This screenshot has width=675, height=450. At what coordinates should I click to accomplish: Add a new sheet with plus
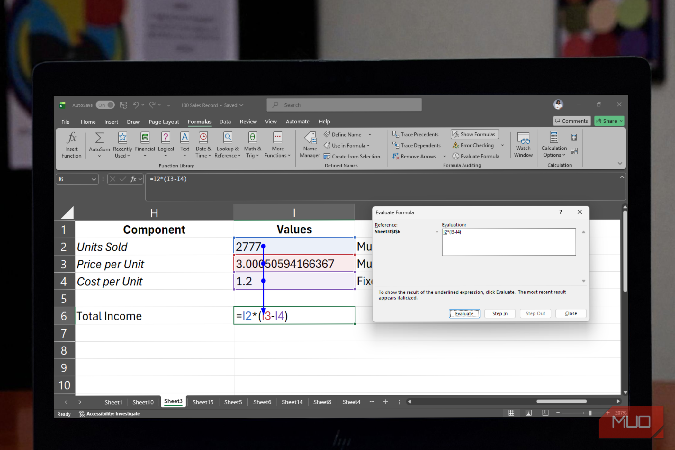click(385, 402)
